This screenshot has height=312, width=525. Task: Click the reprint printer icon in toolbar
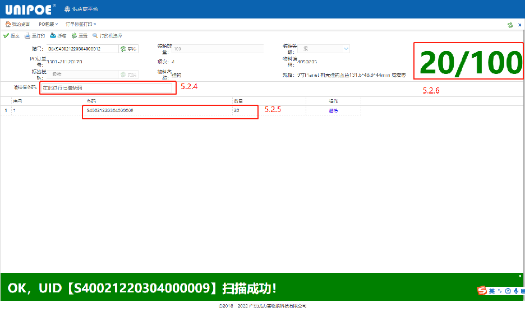[27, 36]
